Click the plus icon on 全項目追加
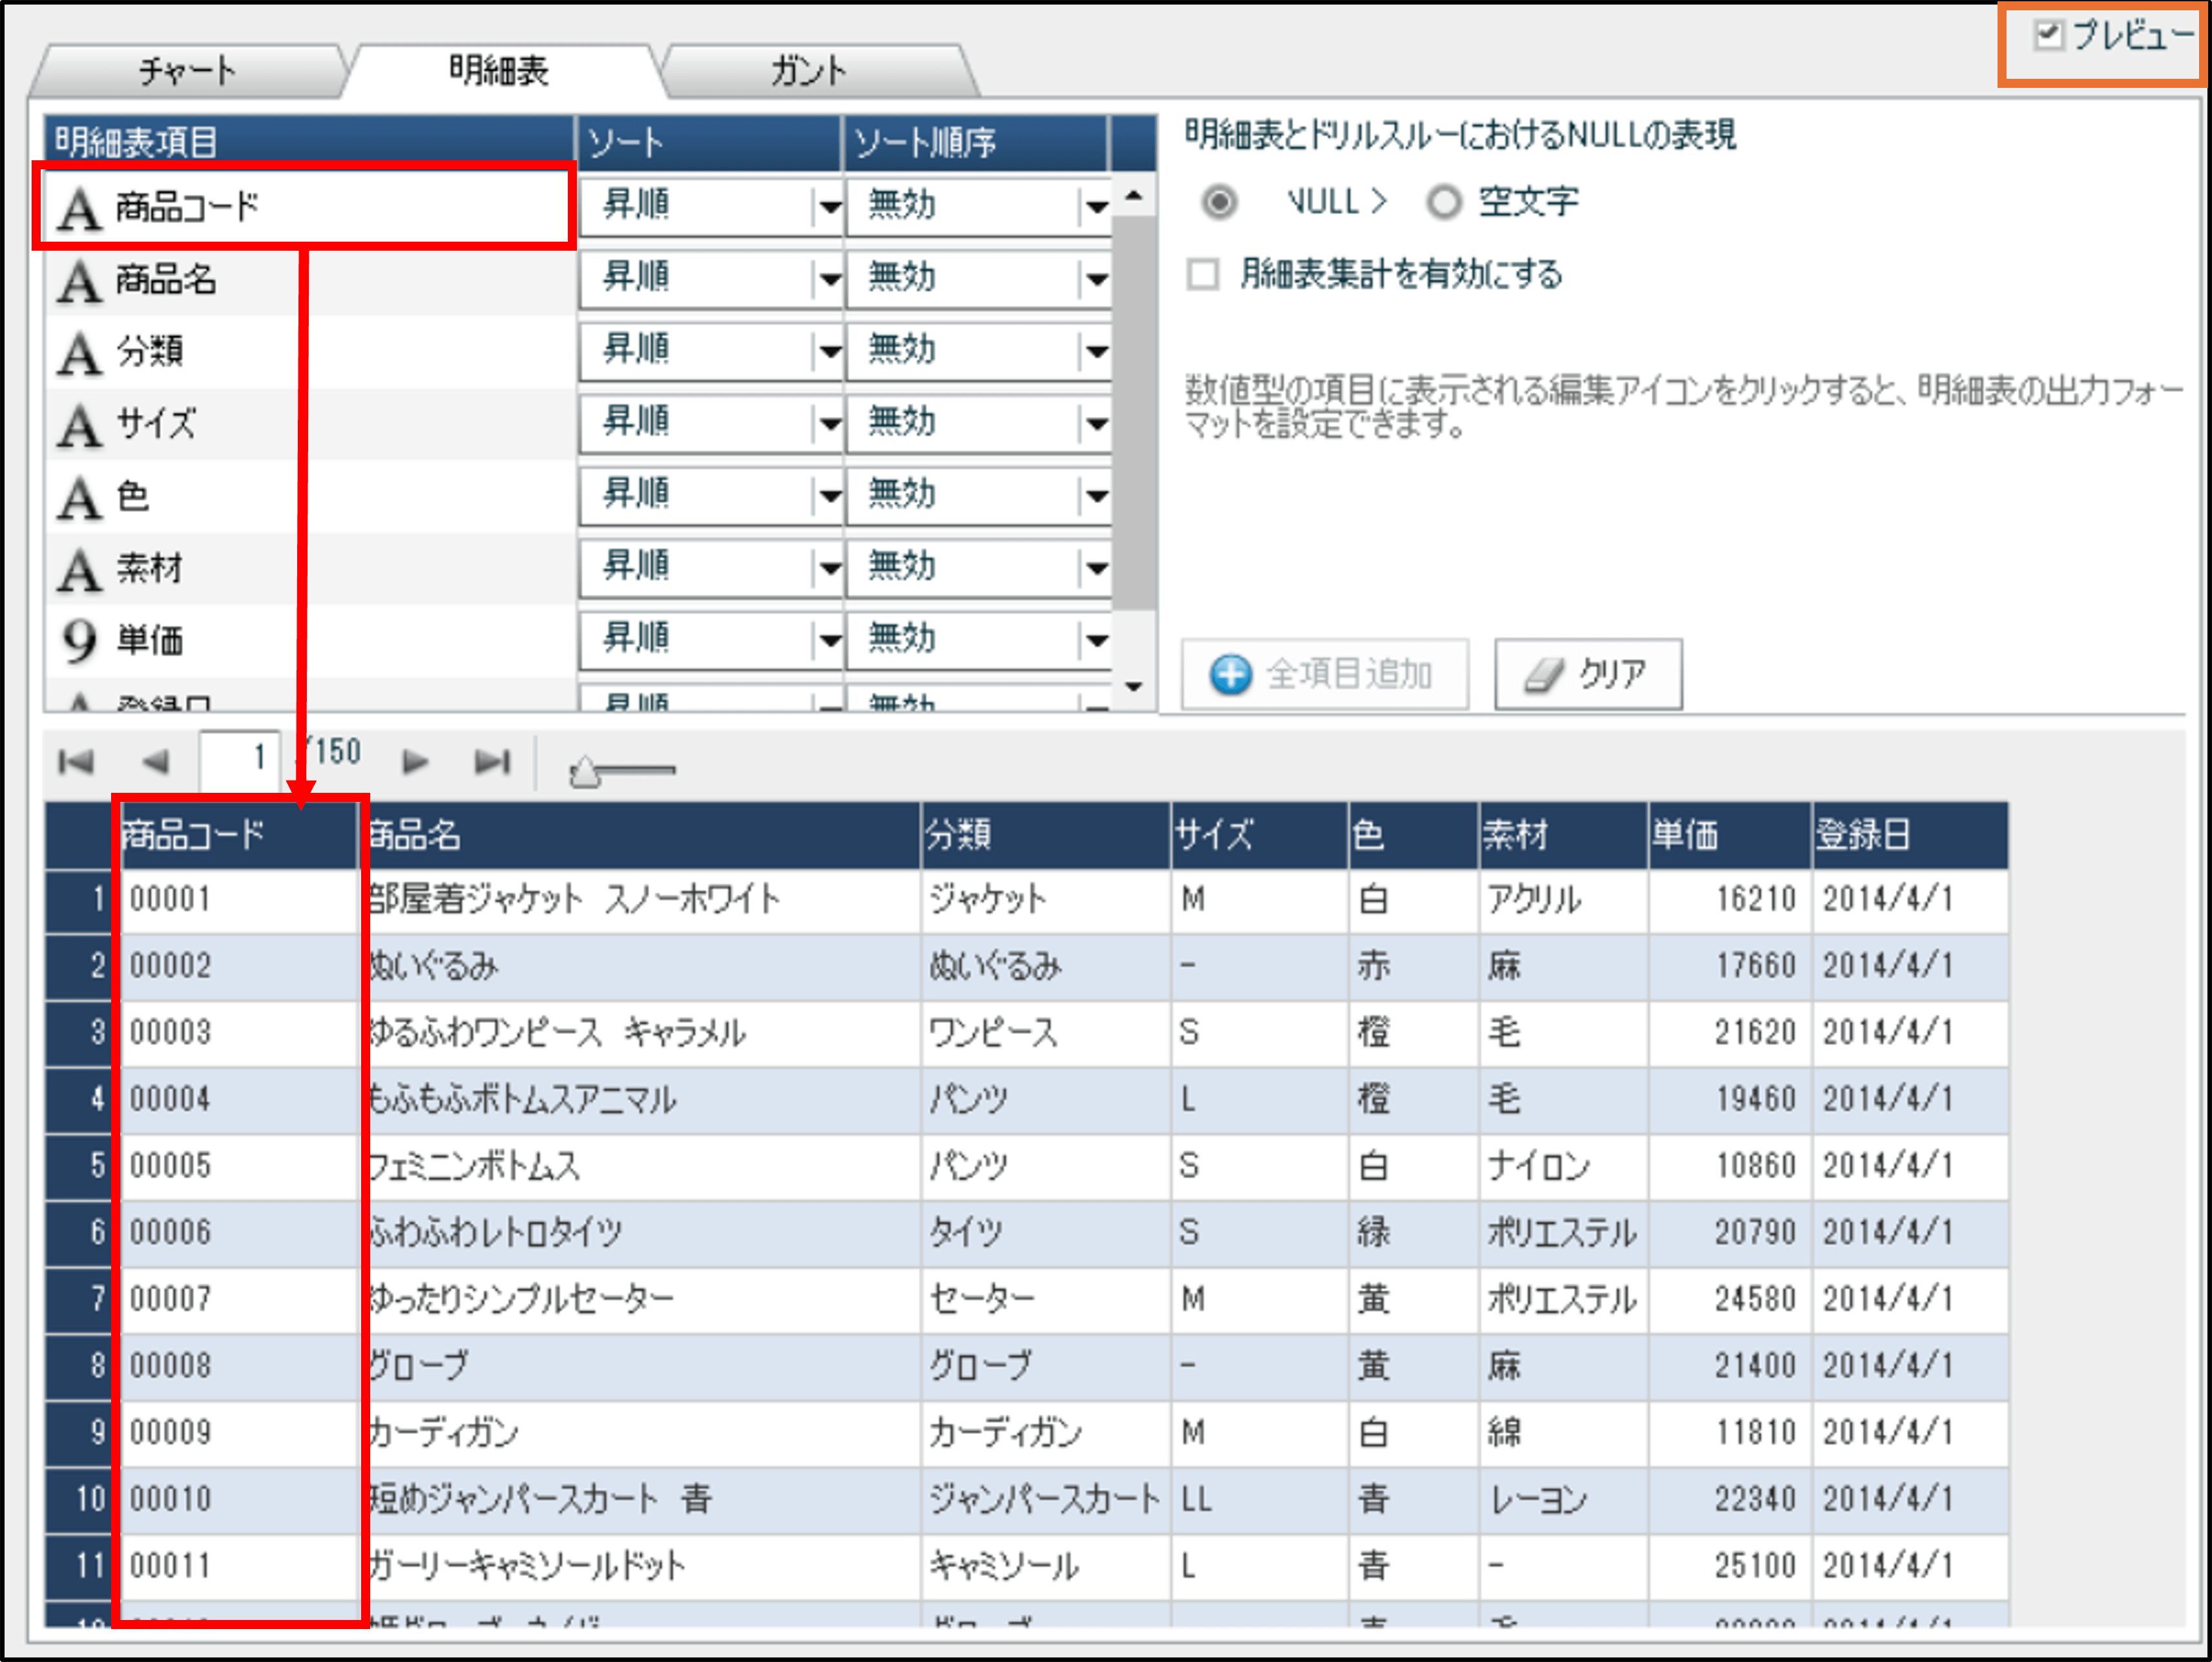This screenshot has width=2212, height=1662. pos(1230,675)
